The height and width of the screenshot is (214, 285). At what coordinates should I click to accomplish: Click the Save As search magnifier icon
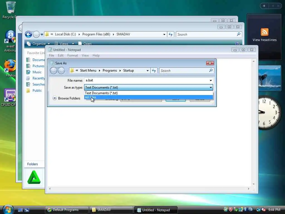(x=211, y=70)
